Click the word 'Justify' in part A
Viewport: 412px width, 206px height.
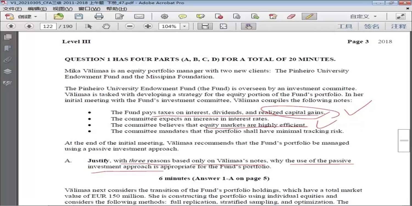point(99,161)
